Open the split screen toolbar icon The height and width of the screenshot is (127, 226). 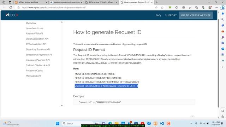(x=183, y=7)
